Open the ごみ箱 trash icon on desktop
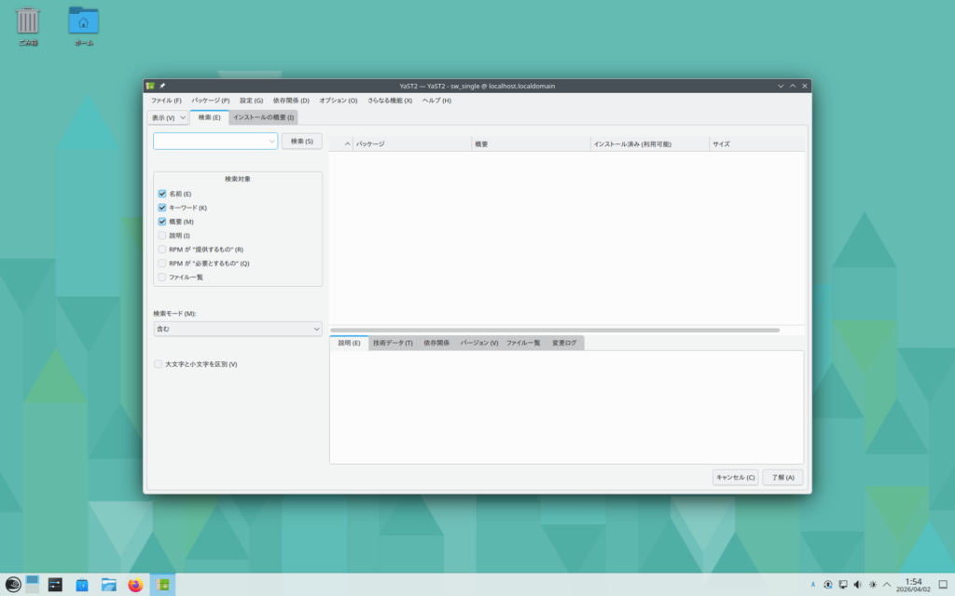The width and height of the screenshot is (955, 596). click(28, 21)
